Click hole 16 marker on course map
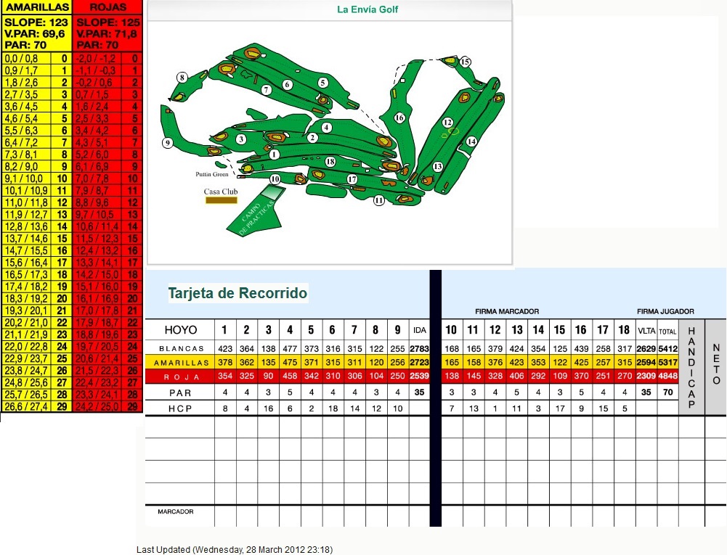Image resolution: width=727 pixels, height=555 pixels. (x=399, y=118)
